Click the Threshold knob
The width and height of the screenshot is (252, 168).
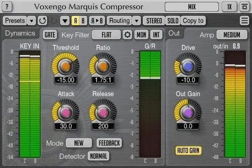[x=66, y=66]
